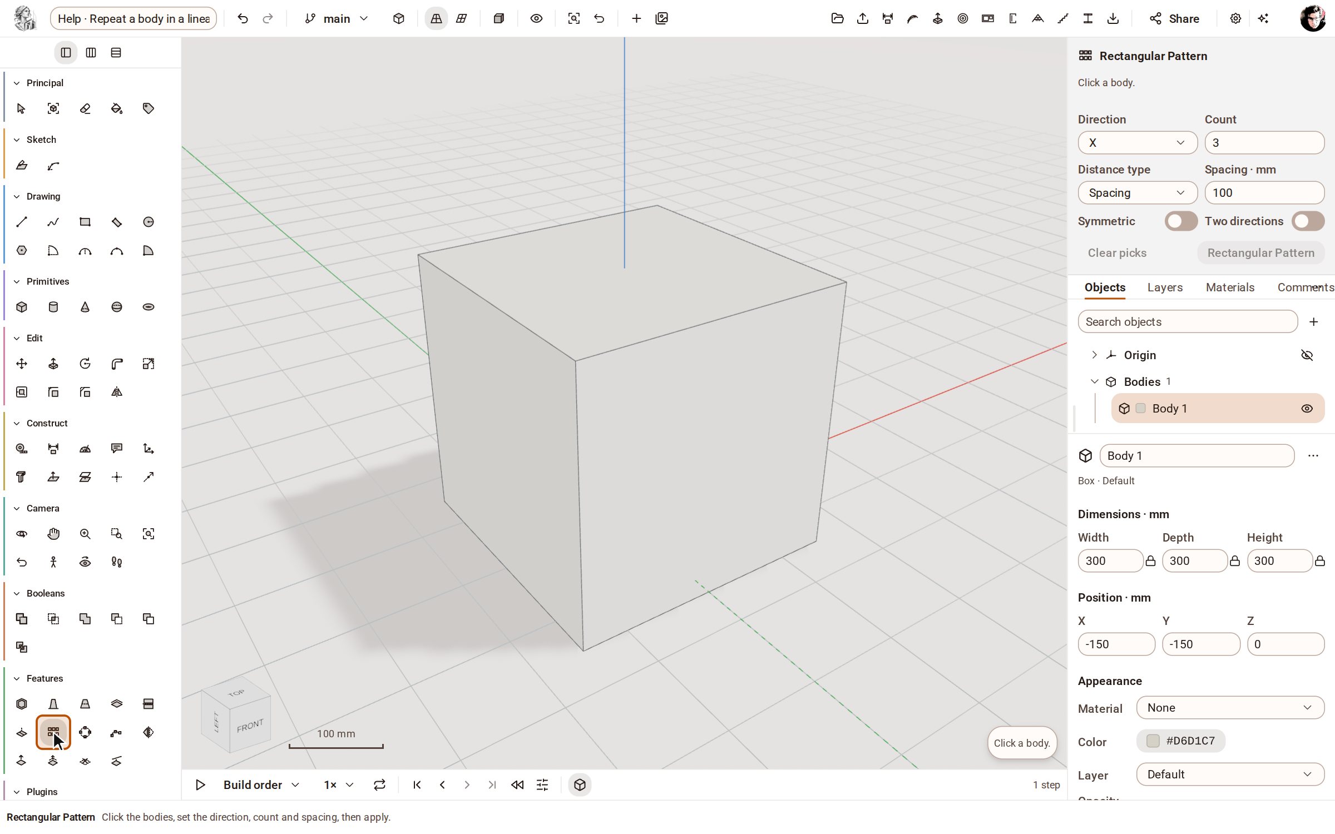
Task: Open settings gear in top toolbar
Action: 1235,18
